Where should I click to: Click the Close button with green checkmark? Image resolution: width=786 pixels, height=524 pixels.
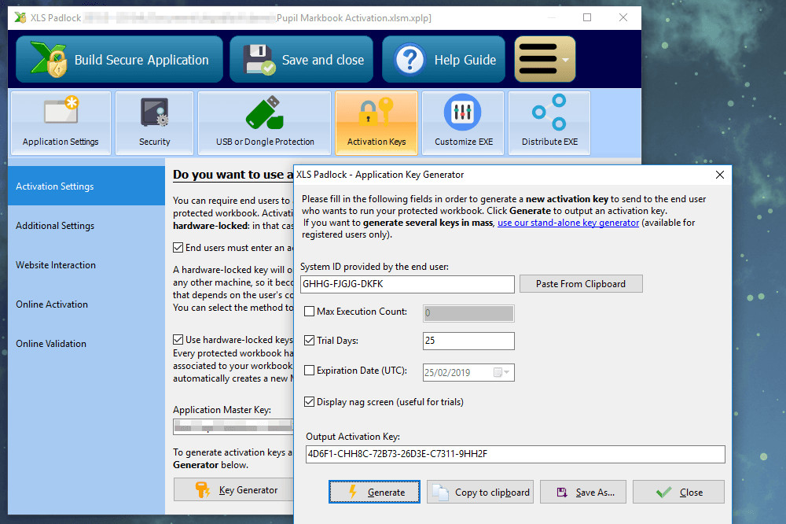point(679,492)
